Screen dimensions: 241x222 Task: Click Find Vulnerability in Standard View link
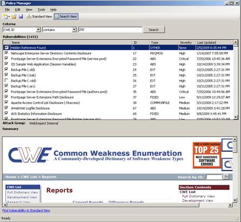[x=26, y=211]
